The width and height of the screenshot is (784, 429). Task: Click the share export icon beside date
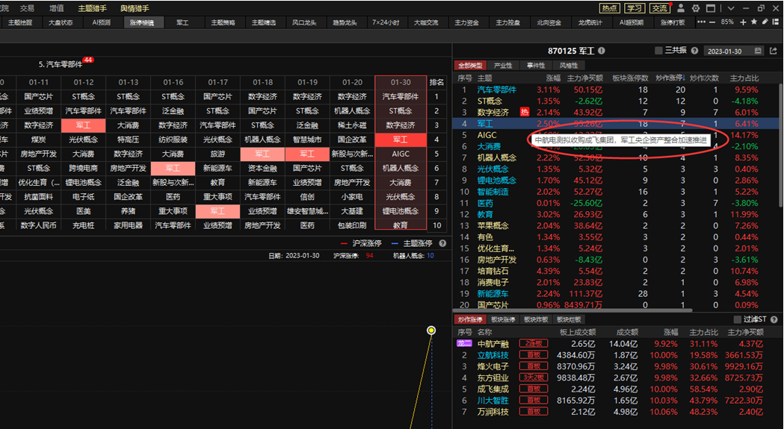pyautogui.click(x=774, y=51)
